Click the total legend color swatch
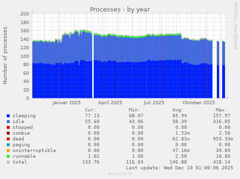240x179 pixels. [8, 162]
